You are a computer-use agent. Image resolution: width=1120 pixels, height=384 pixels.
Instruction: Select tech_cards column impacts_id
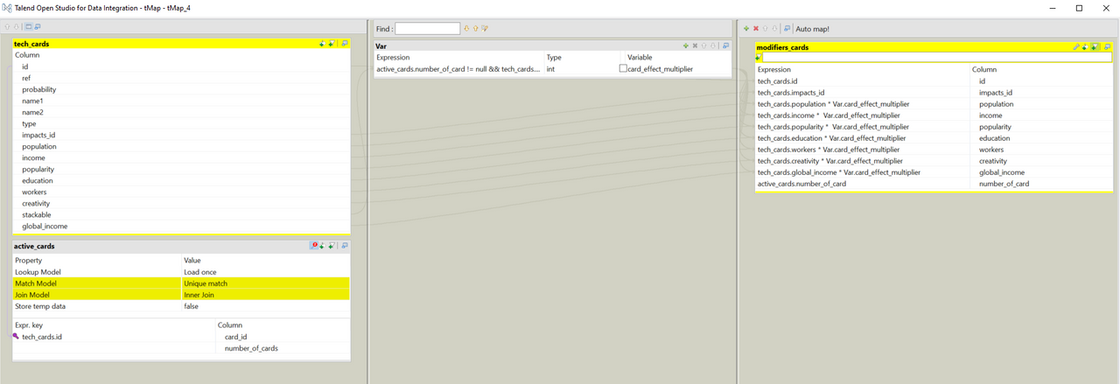click(38, 135)
